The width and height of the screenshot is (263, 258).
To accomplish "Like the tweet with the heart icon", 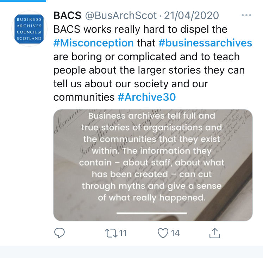I will [x=163, y=233].
